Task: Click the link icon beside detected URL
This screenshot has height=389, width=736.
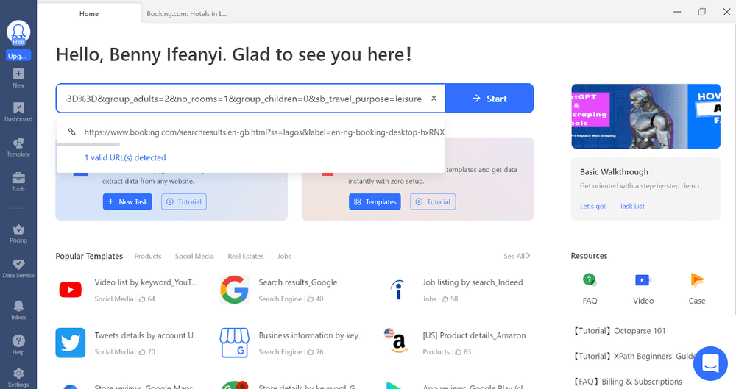Action: click(72, 132)
